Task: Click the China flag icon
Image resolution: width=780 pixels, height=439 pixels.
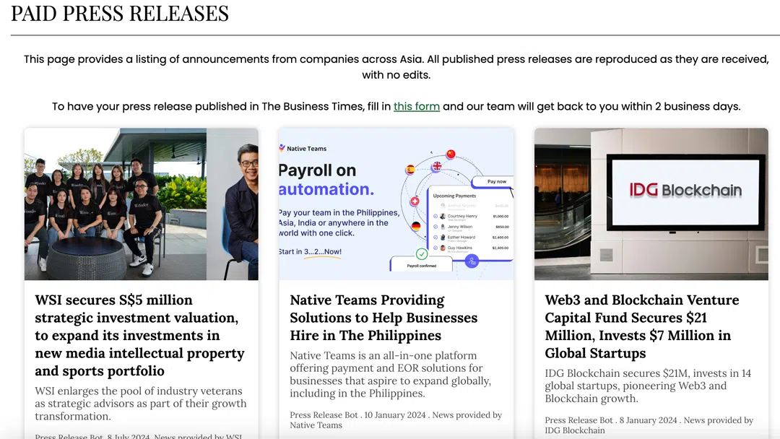Action: (x=451, y=154)
